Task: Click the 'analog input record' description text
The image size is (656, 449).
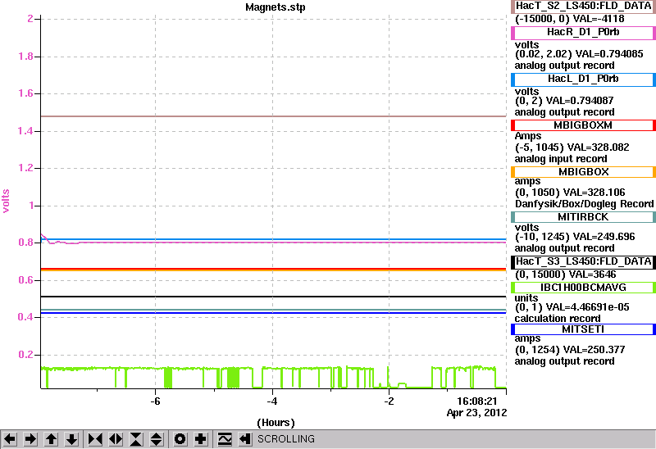Action: (561, 159)
